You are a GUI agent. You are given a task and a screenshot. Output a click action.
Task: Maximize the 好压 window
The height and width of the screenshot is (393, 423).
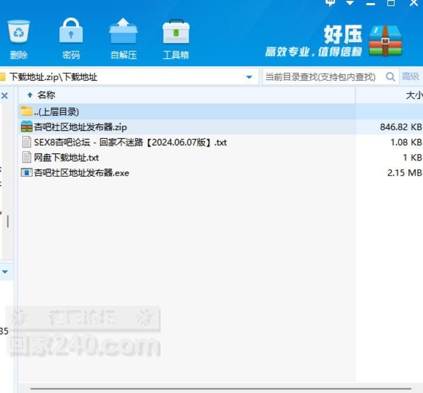coord(391,3)
